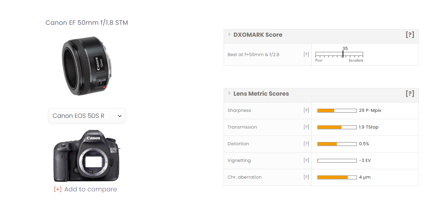Click the DXOMARK Score heading text
The image size is (448, 213).
[258, 35]
